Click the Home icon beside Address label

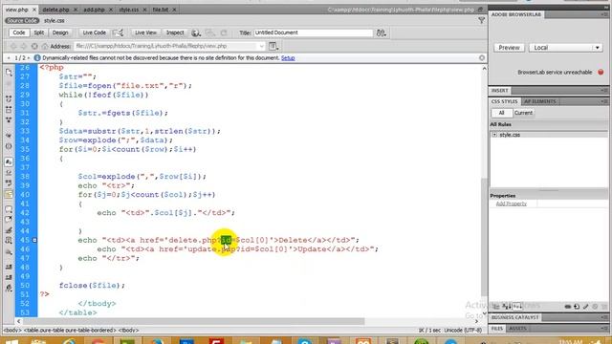[x=45, y=46]
